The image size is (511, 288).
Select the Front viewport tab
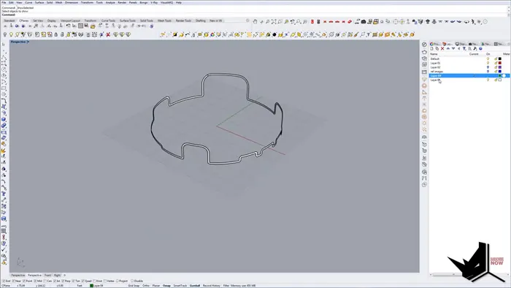point(47,276)
